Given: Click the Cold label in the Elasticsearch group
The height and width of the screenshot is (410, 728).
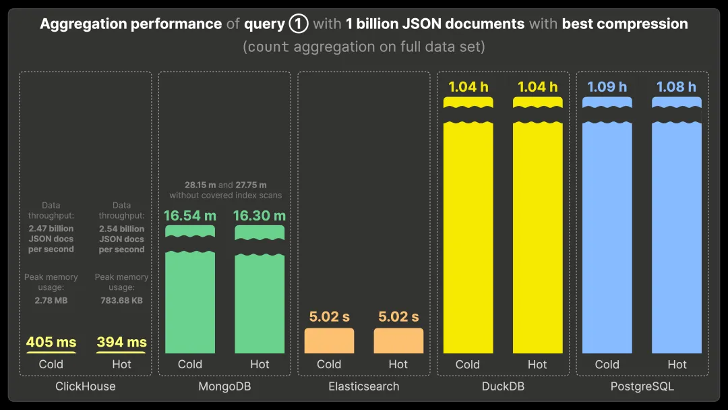Looking at the screenshot, I should [329, 365].
